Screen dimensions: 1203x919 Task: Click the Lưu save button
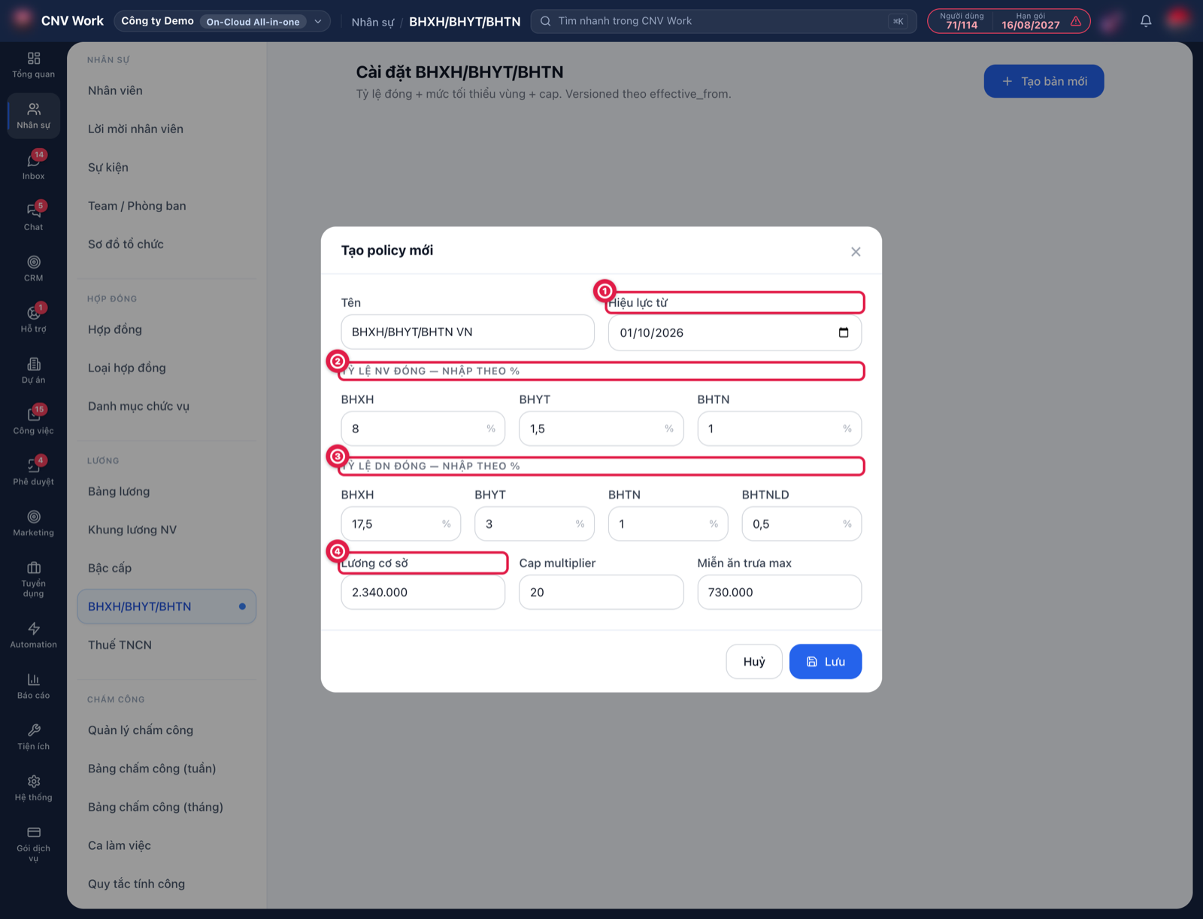click(x=825, y=661)
